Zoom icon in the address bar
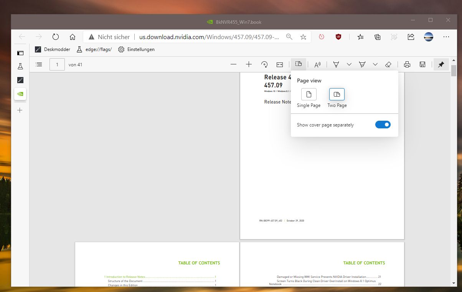The image size is (462, 292). (289, 37)
